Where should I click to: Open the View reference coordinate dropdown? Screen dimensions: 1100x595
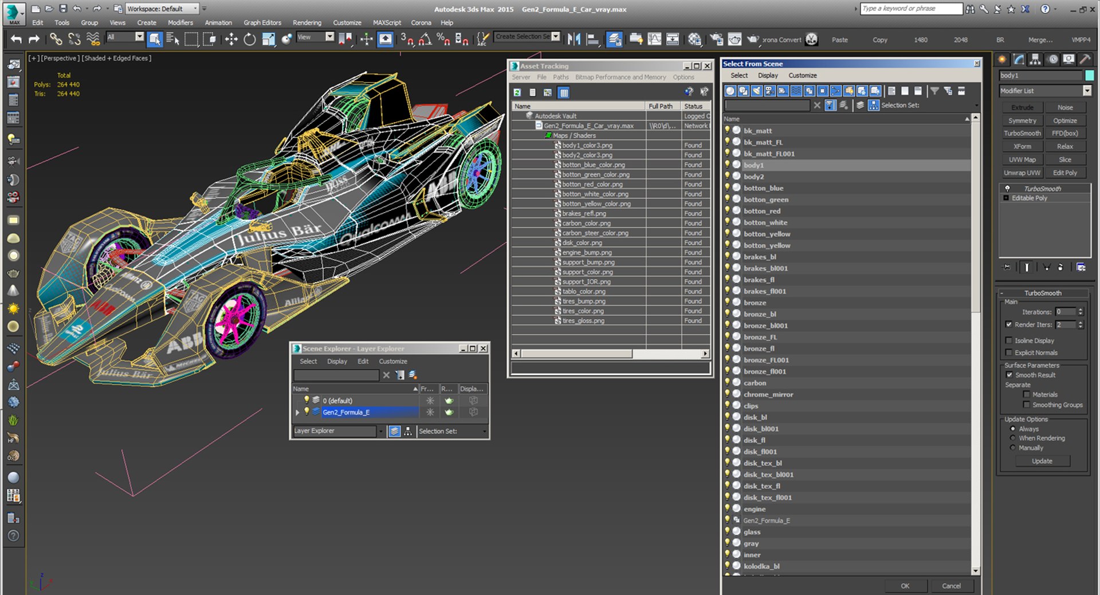point(315,37)
